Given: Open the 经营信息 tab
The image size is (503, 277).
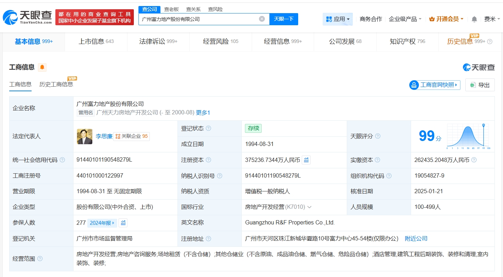Looking at the screenshot, I should click(283, 42).
